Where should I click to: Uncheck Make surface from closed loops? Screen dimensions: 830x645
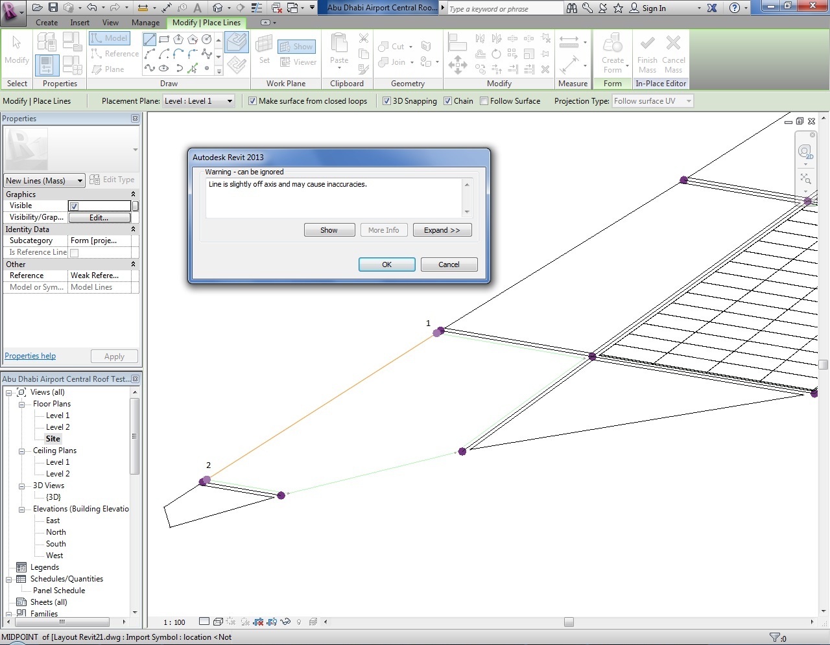pos(253,101)
